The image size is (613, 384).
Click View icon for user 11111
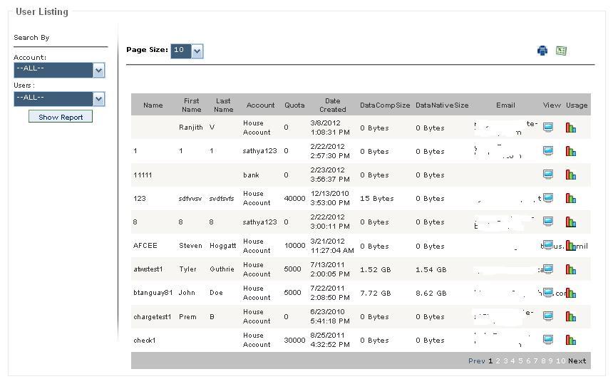[548, 175]
